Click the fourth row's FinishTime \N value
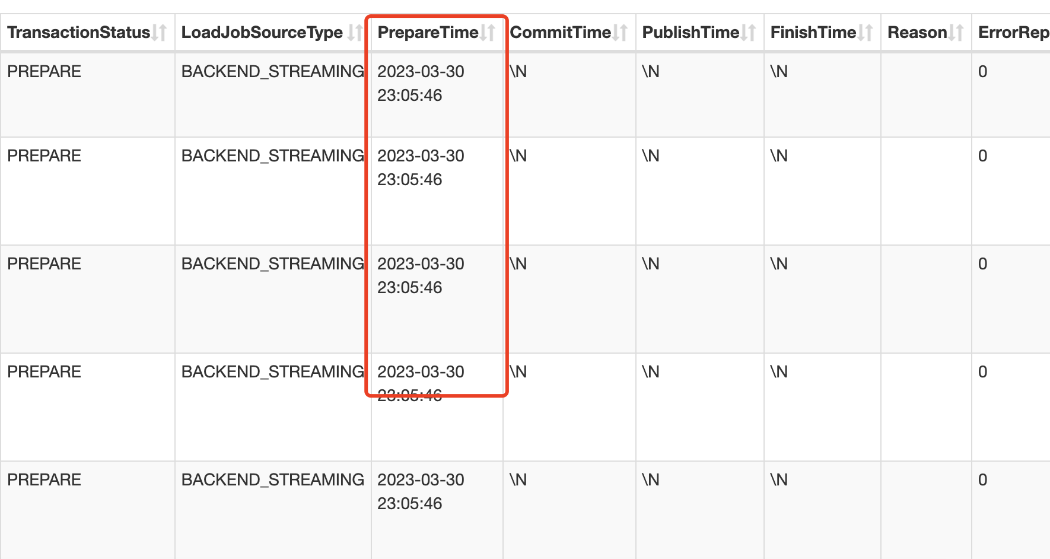 point(779,372)
